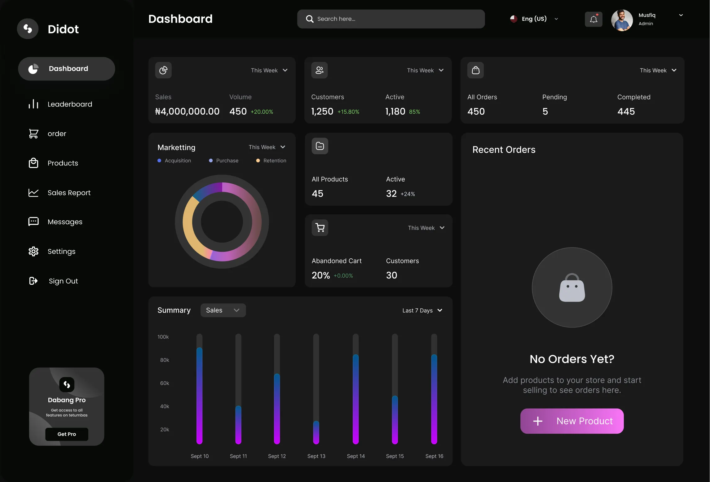This screenshot has height=482, width=710.
Task: Click the New Product button
Action: click(x=572, y=421)
